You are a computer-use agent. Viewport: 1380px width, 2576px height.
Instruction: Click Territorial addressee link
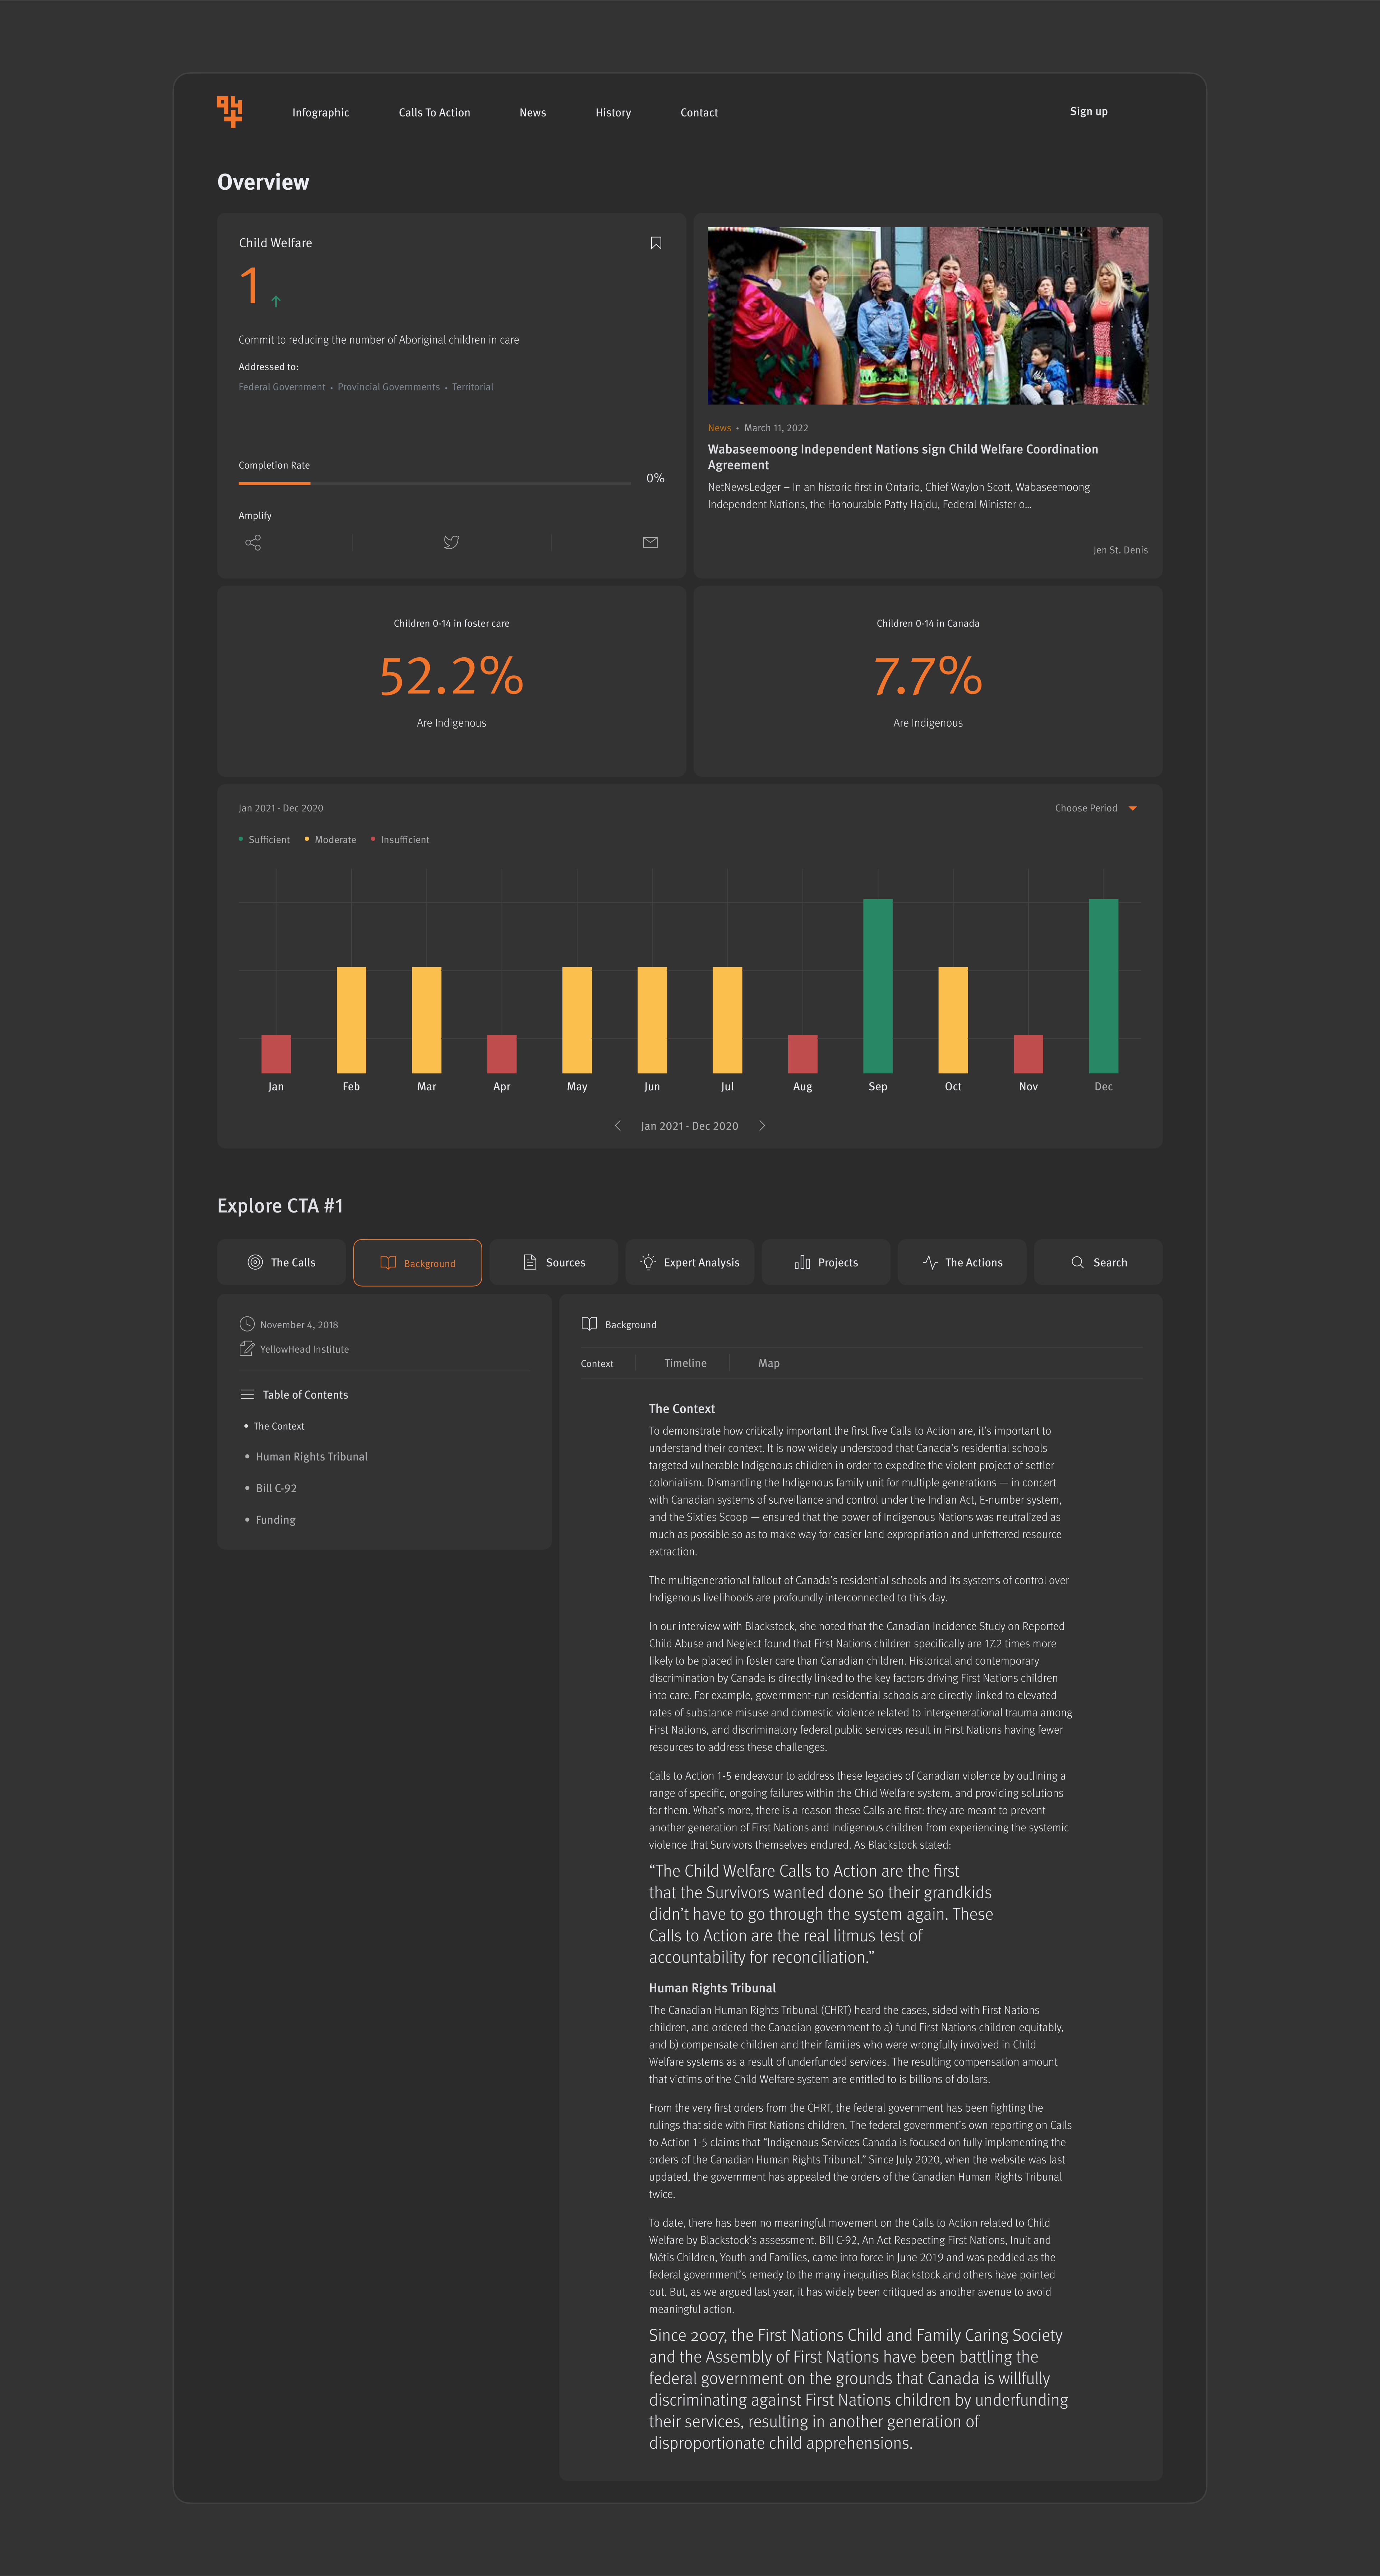472,387
